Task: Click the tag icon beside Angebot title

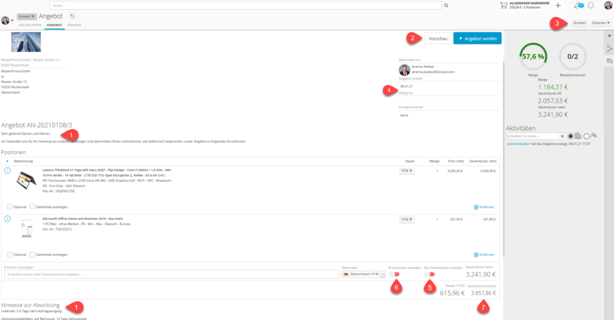Action: [x=73, y=16]
